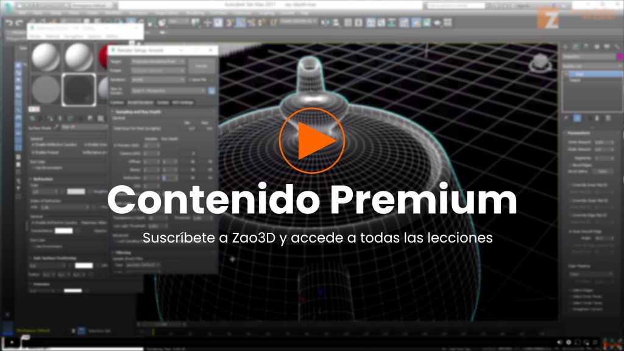Toggle the Enable Reflective Caustics checkbox
This screenshot has width=624, height=351.
click(x=33, y=145)
